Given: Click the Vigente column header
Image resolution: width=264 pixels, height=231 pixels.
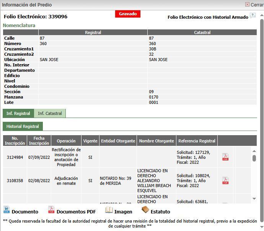Looking at the screenshot, I should [x=90, y=141].
